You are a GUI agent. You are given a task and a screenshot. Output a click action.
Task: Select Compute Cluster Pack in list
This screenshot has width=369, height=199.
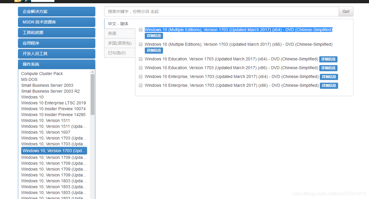[42, 74]
